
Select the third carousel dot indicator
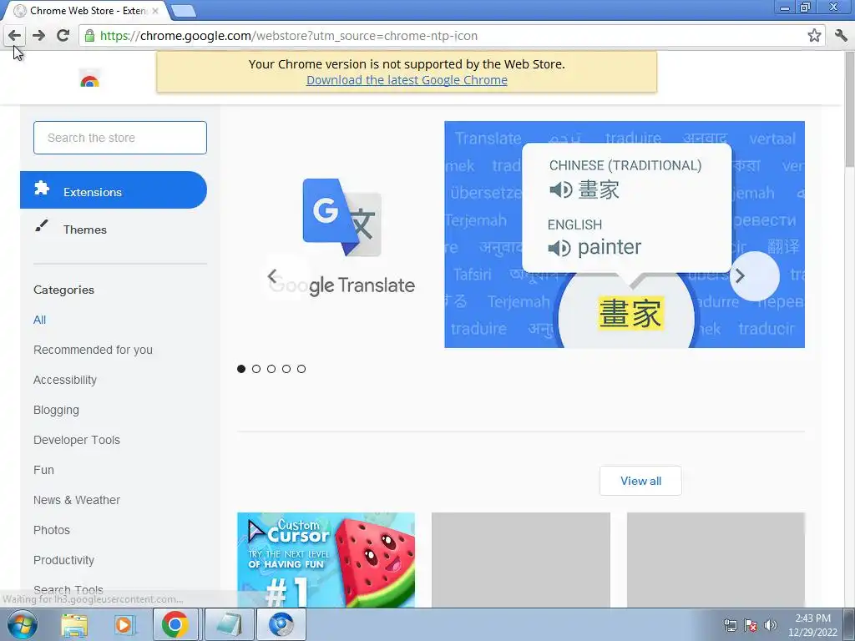271,369
